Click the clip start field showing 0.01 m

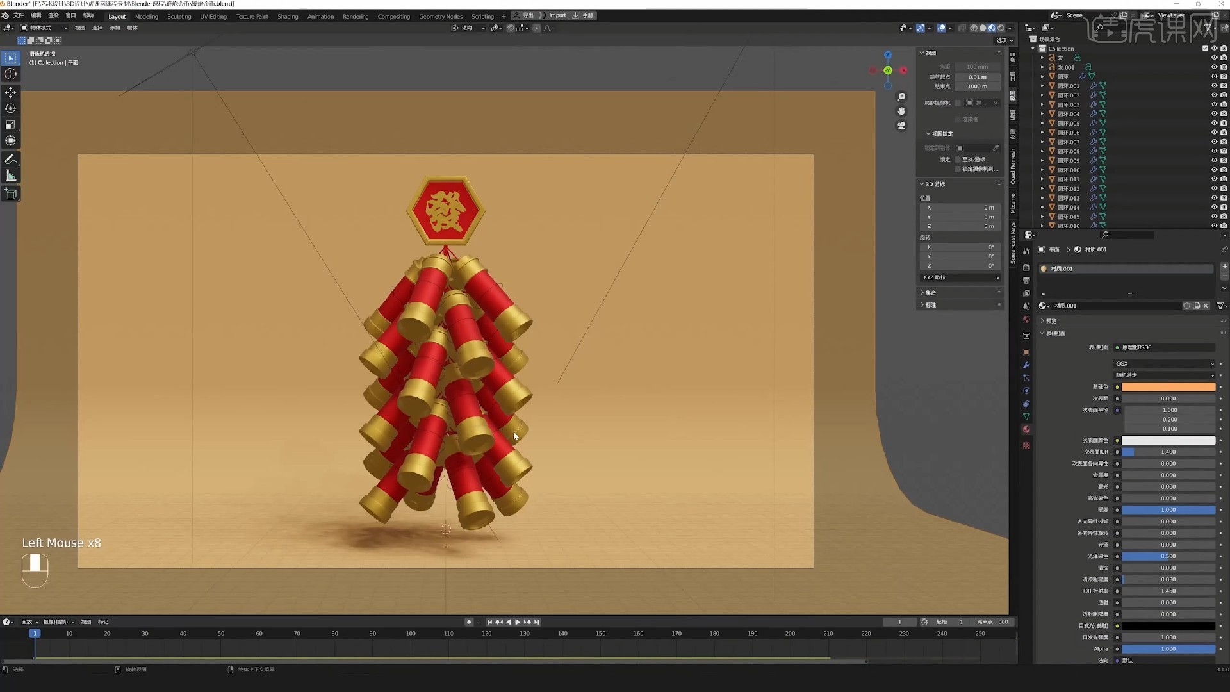(977, 77)
